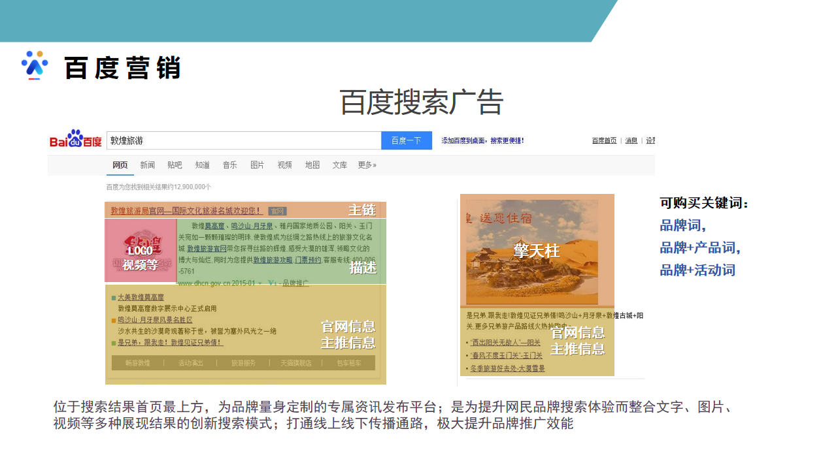Open the 地图 tab
The image size is (821, 461).
tap(312, 165)
